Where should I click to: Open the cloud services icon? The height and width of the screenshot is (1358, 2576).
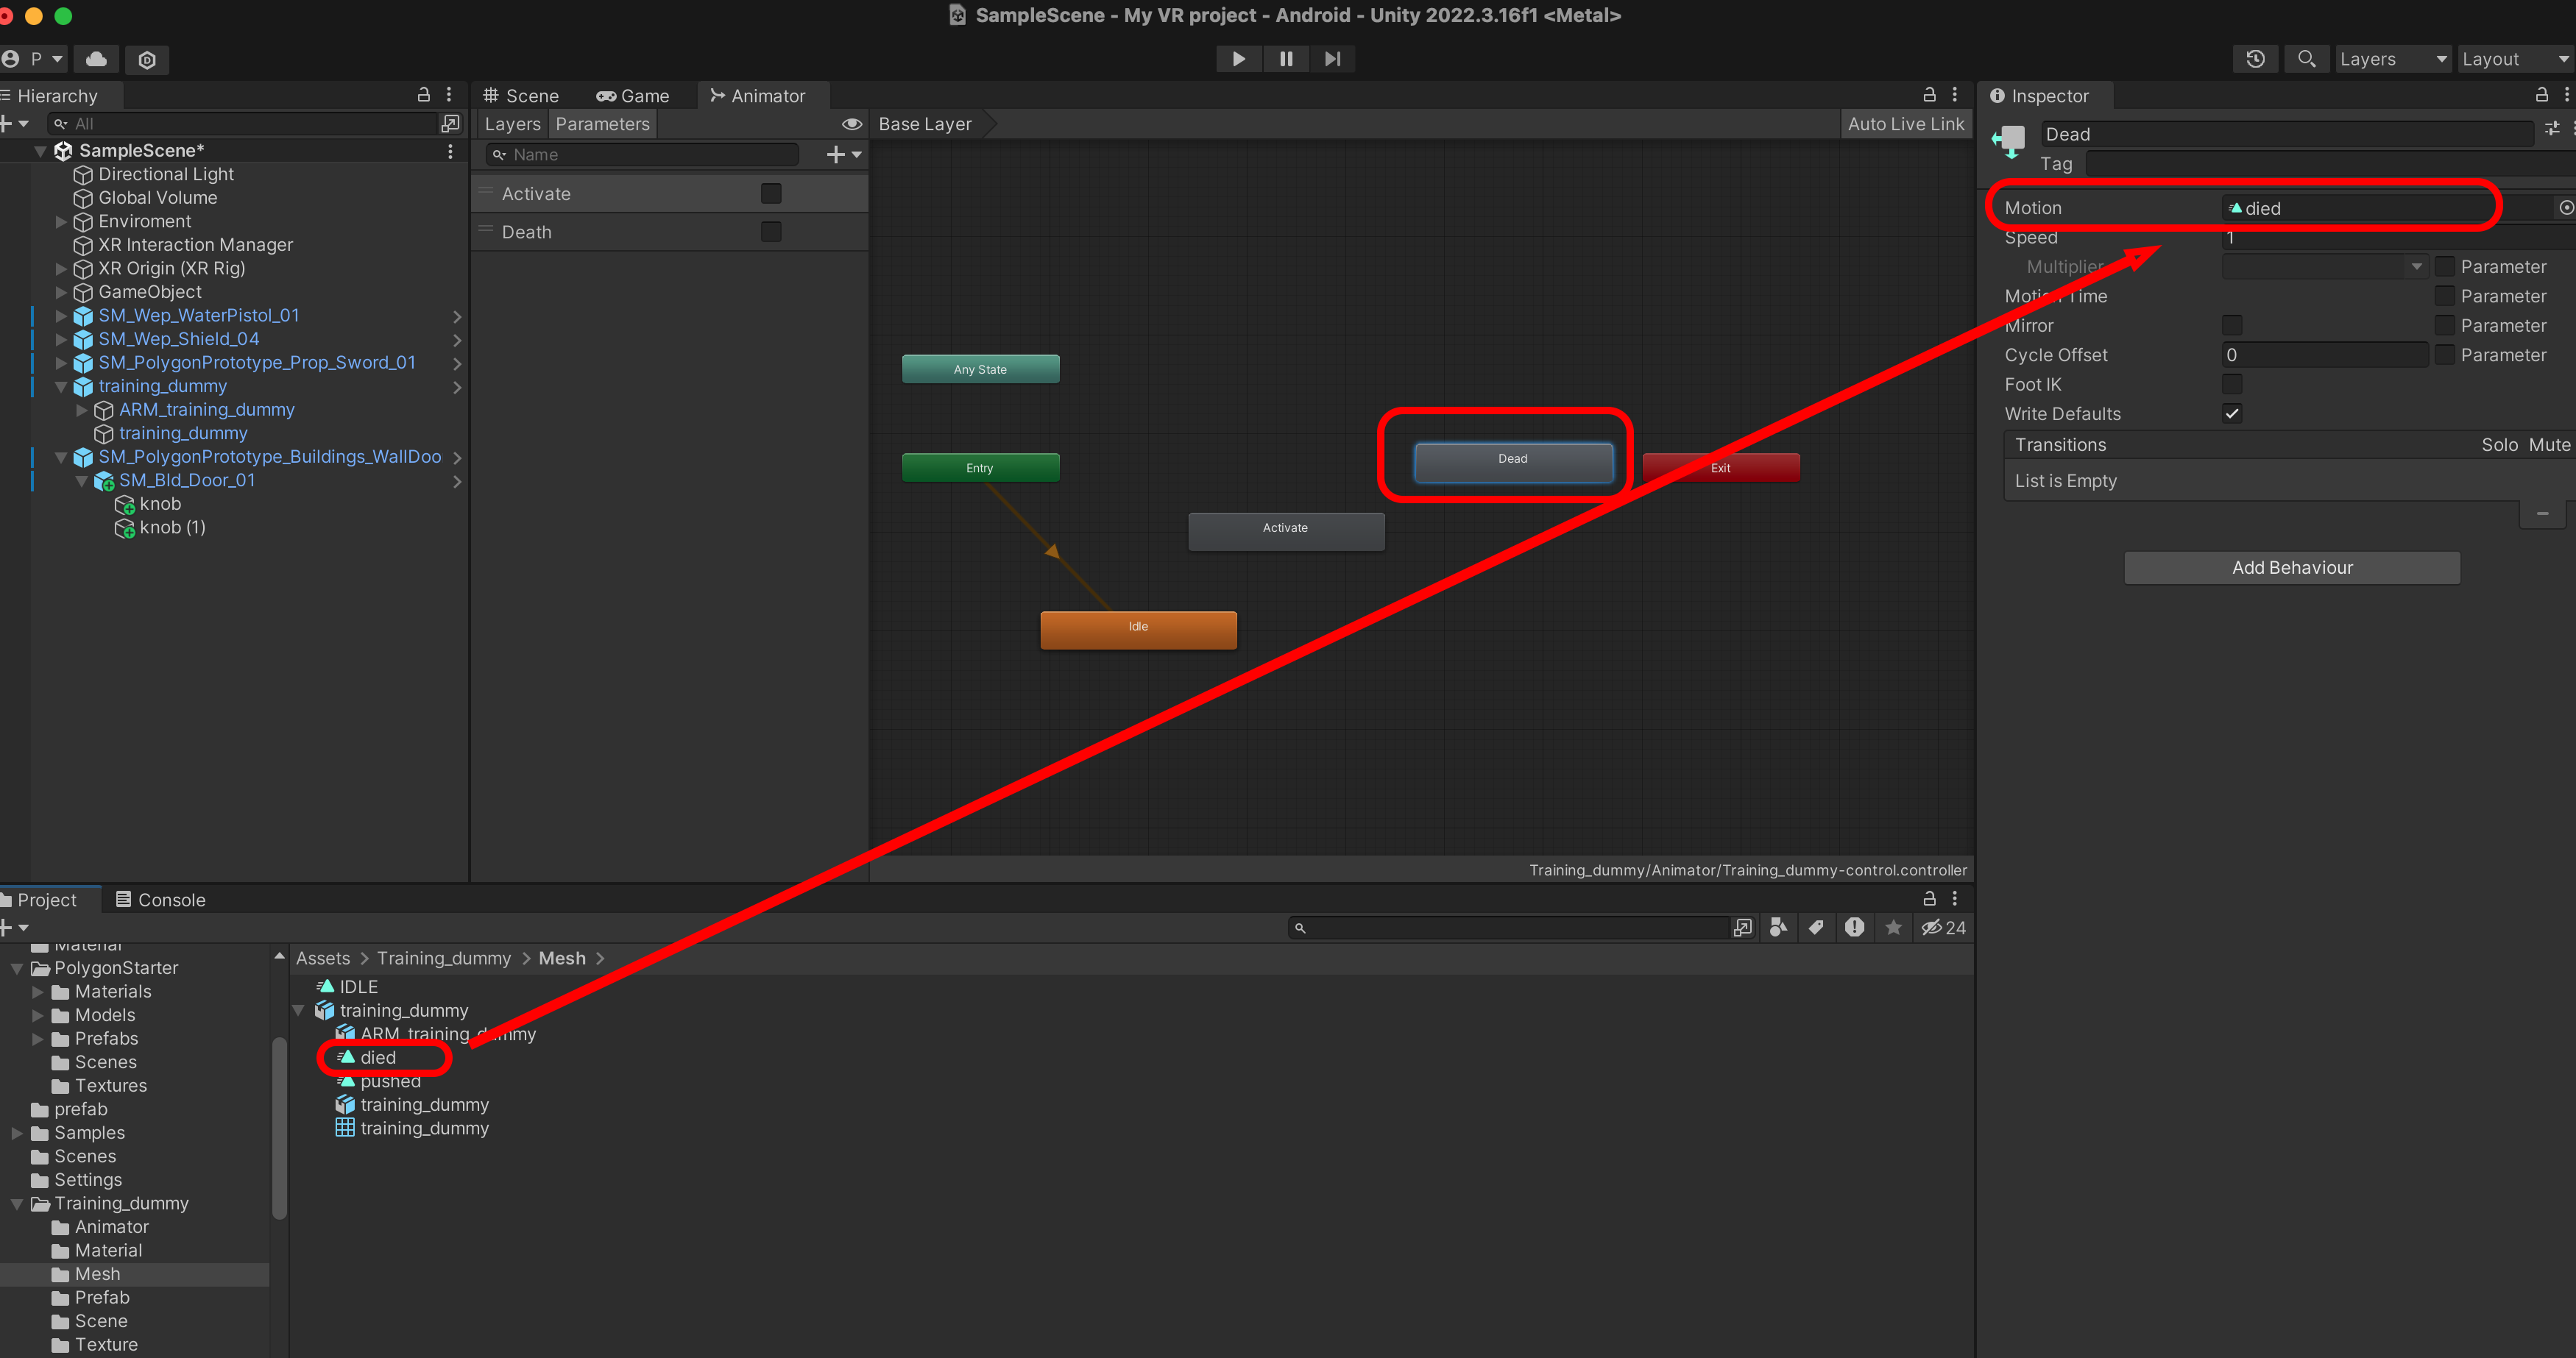click(x=96, y=59)
